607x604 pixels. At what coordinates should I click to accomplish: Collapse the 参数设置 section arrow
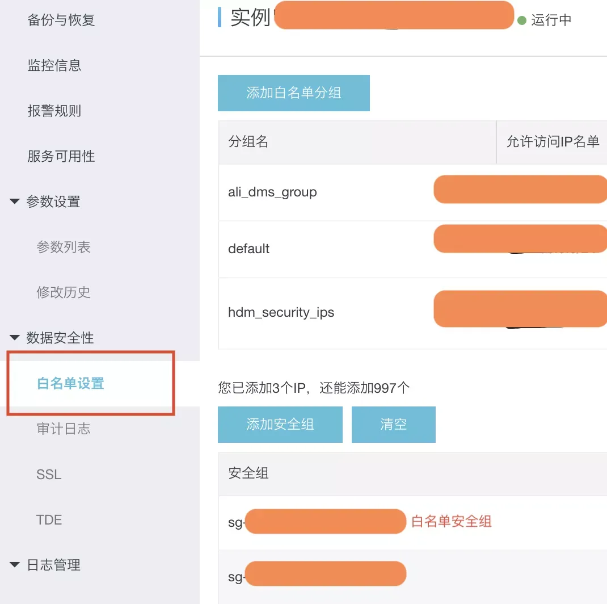[15, 201]
